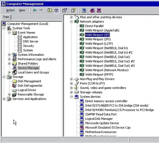Collapse the System Tools node
The height and width of the screenshot is (143, 159).
(4, 28)
